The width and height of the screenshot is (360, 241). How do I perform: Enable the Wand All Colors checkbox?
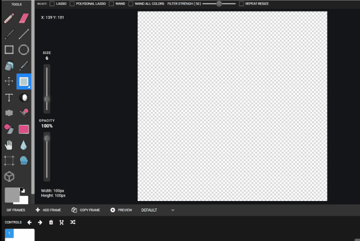[x=131, y=3]
